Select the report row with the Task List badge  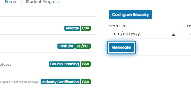click(48, 44)
